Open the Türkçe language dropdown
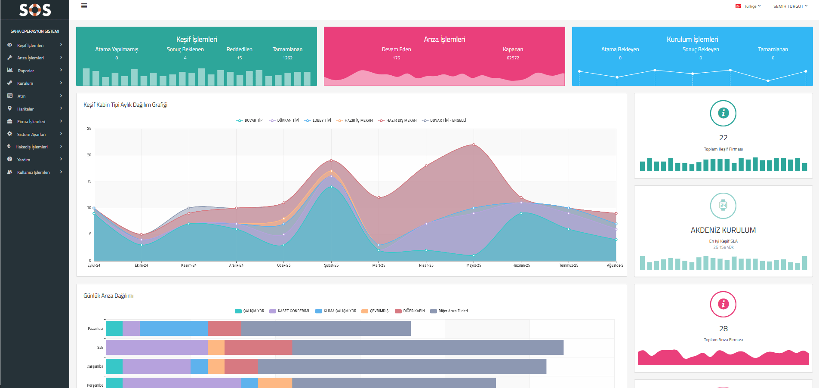The width and height of the screenshot is (819, 388). point(748,6)
